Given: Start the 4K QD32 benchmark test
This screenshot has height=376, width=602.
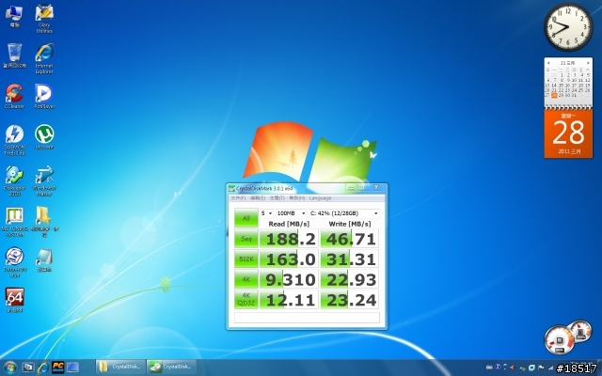Looking at the screenshot, I should (x=246, y=299).
